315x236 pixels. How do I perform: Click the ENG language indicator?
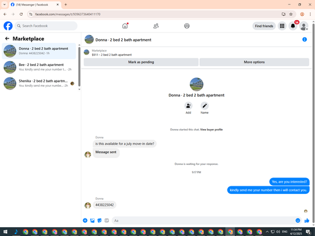(285, 232)
